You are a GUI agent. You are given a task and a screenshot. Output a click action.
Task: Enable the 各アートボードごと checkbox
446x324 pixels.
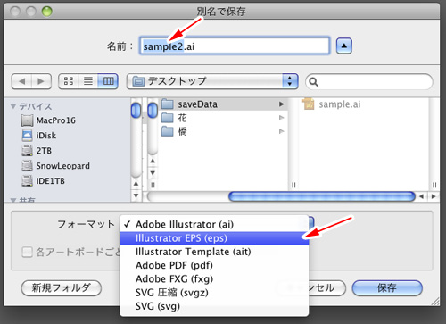click(x=27, y=253)
